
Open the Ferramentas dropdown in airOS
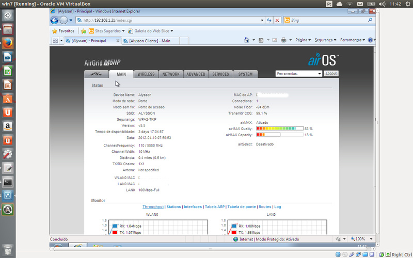pos(299,74)
